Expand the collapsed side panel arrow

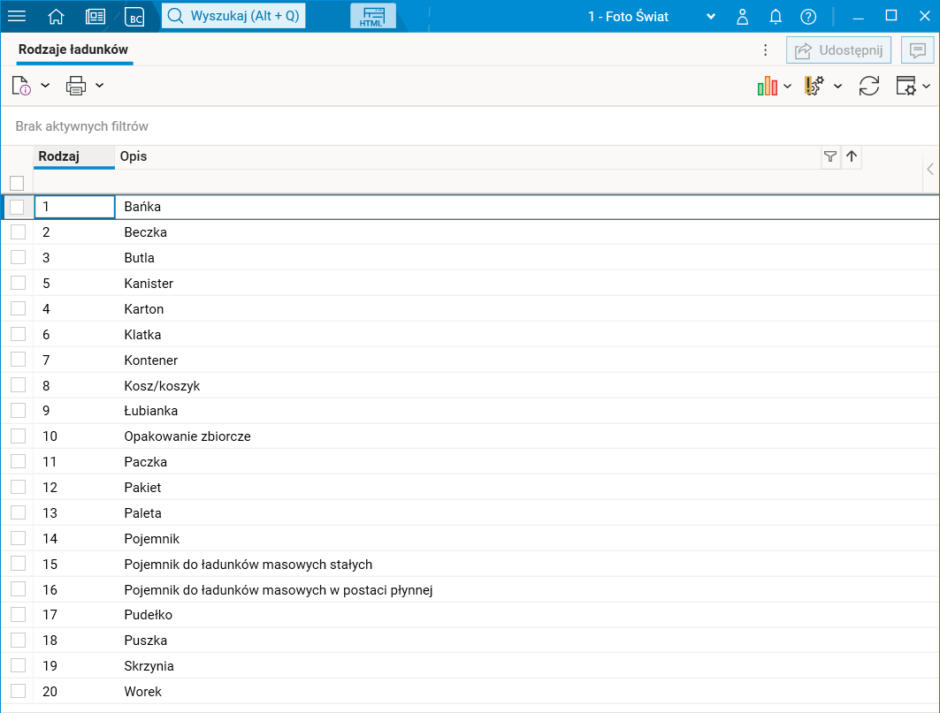pos(929,169)
